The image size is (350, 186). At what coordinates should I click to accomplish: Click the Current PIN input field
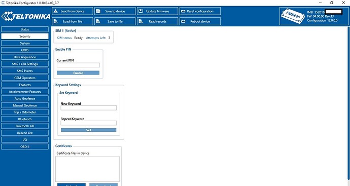coord(78,65)
